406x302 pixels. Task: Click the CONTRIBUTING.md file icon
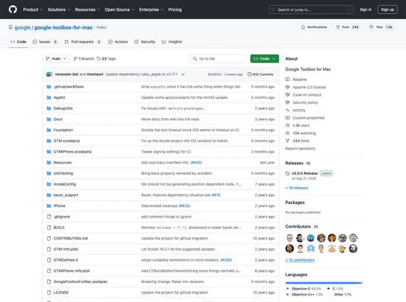(x=48, y=238)
